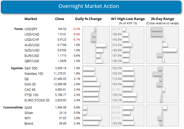184x129 pixels.
Task: Click the Overnight Market Action title banner
Action: pos(92,7)
